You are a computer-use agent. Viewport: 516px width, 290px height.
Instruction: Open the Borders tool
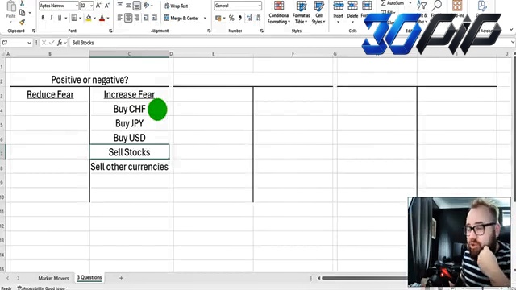[x=74, y=18]
